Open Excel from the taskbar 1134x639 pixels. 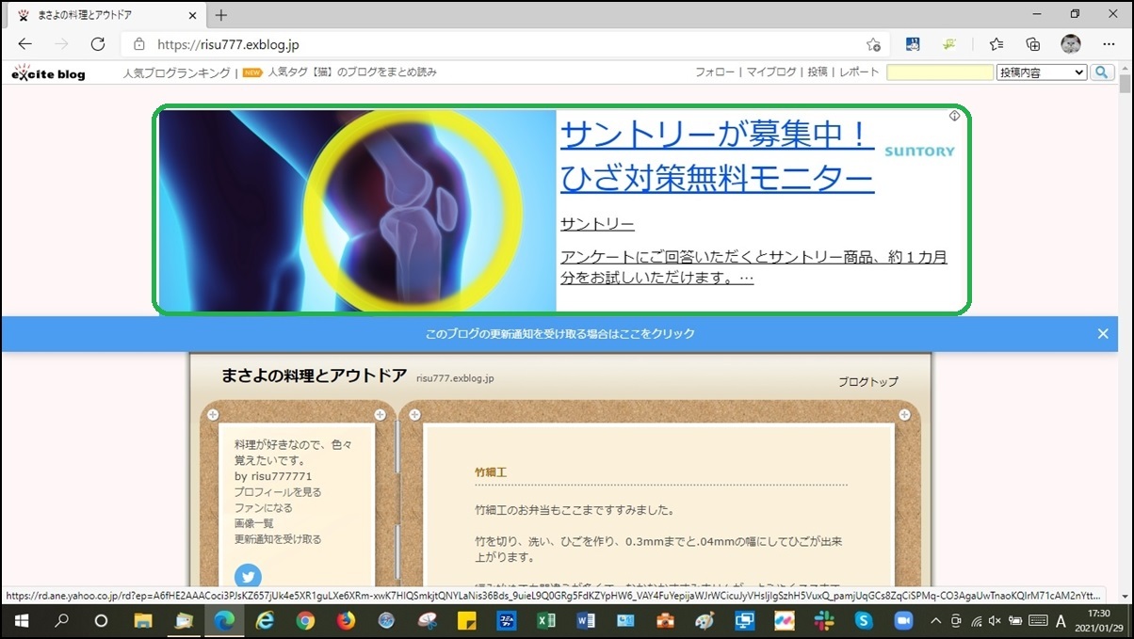[x=546, y=621]
